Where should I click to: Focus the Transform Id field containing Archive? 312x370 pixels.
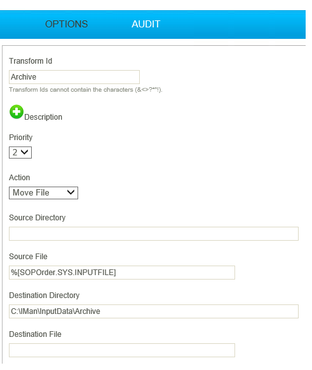[74, 77]
